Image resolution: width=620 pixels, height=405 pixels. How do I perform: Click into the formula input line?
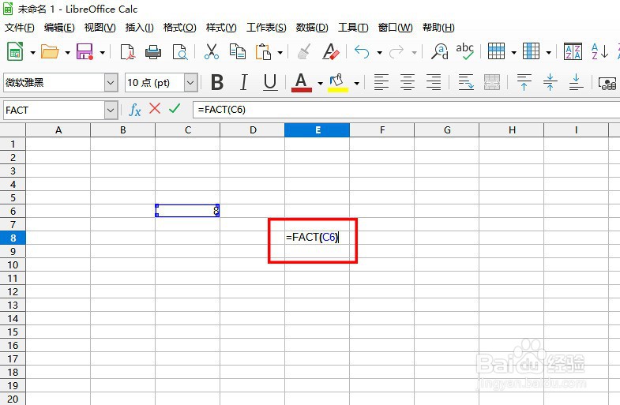(406, 110)
